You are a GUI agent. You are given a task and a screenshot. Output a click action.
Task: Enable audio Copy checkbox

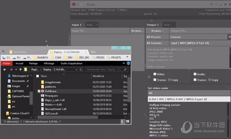tap(209, 80)
